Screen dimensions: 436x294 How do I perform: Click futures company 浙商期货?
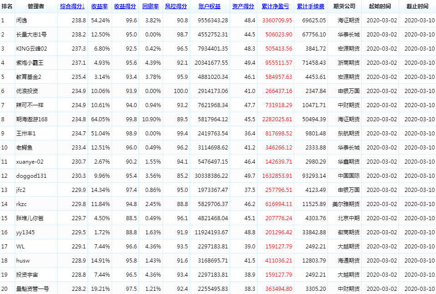pyautogui.click(x=349, y=63)
